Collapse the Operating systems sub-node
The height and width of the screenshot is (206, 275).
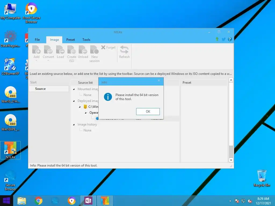86,113
